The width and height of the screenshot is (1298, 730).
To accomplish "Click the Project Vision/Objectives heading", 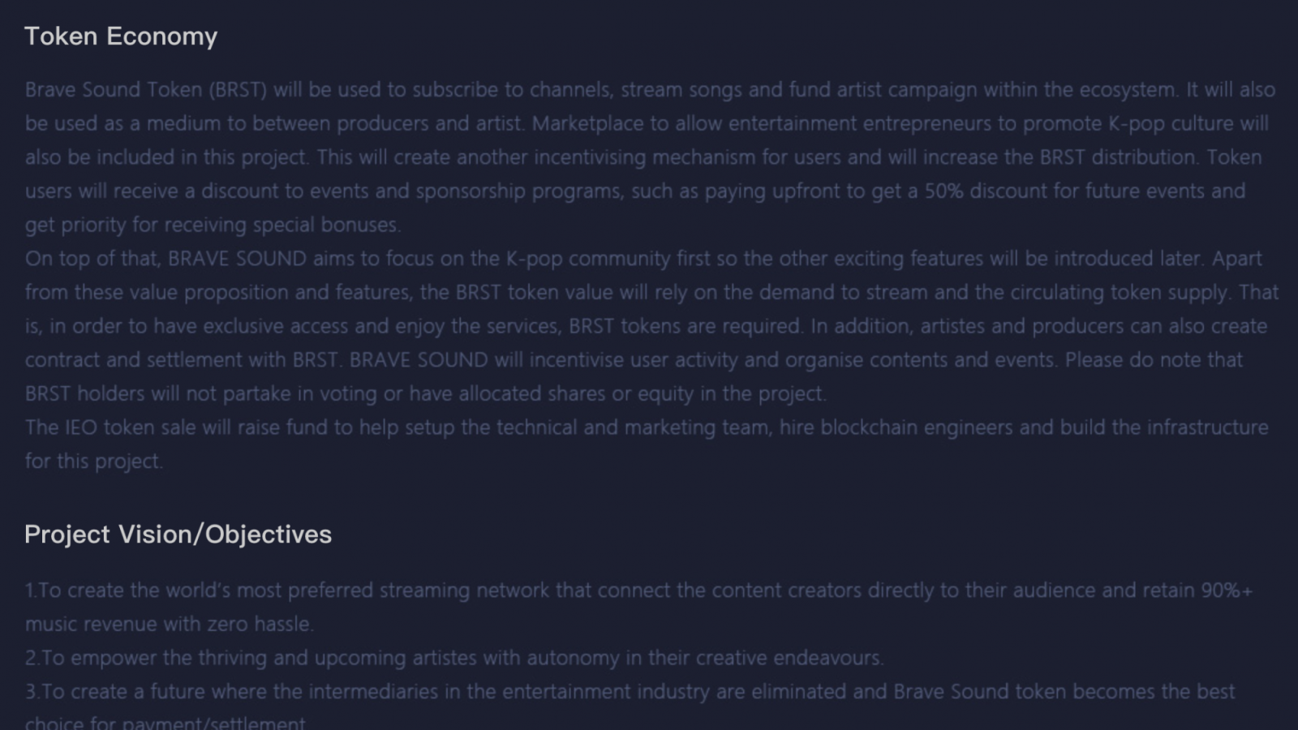I will pos(178,535).
